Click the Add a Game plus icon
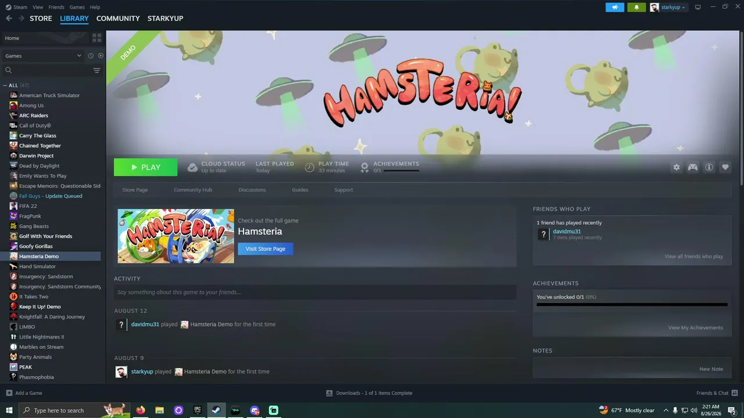This screenshot has height=418, width=744. coord(9,393)
